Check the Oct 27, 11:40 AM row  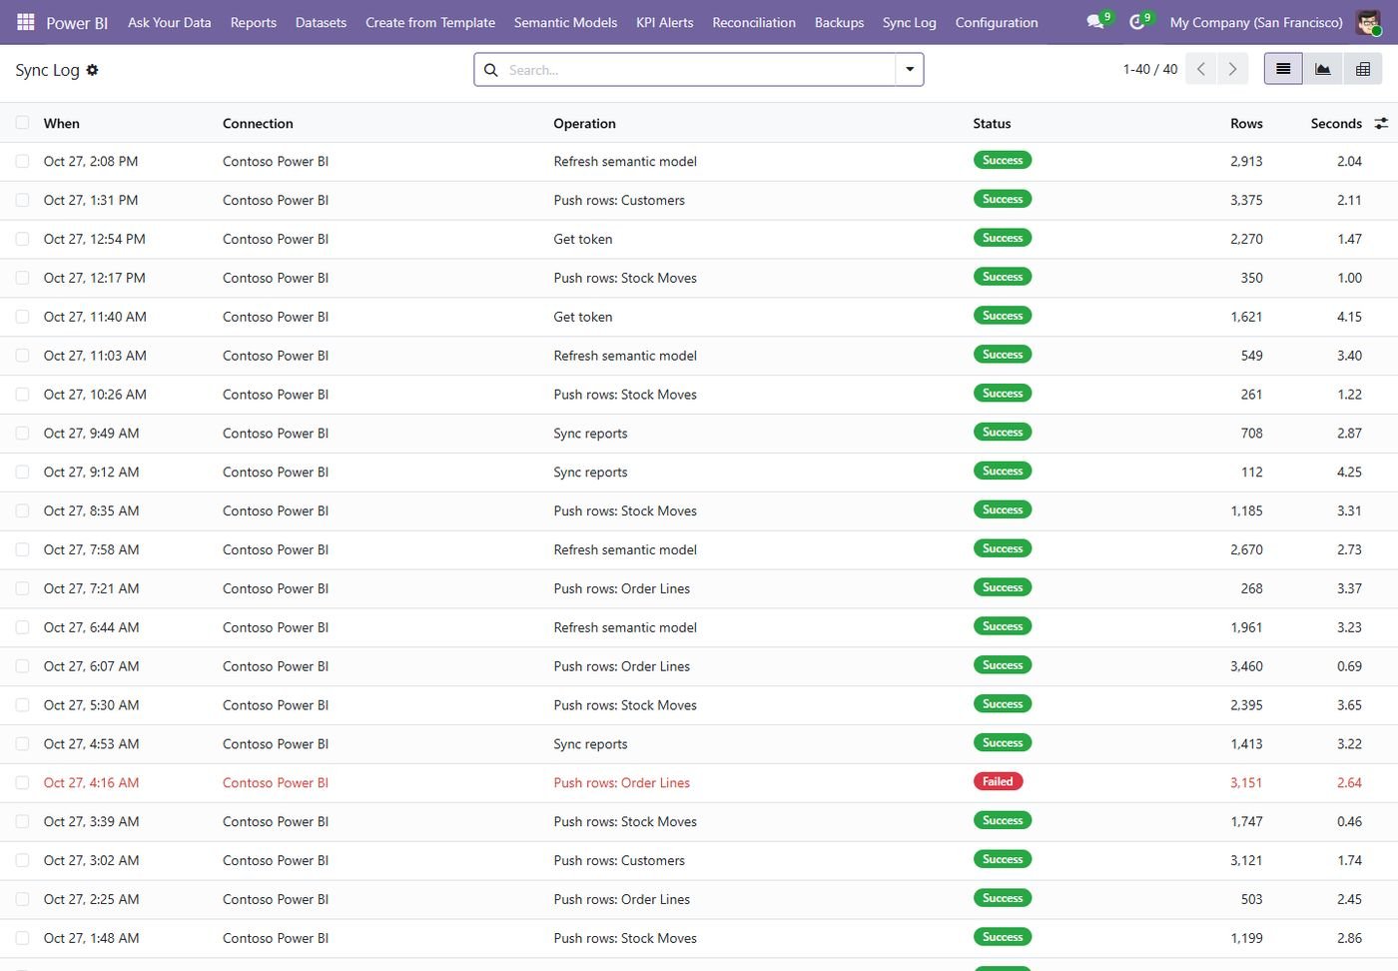pyautogui.click(x=22, y=317)
